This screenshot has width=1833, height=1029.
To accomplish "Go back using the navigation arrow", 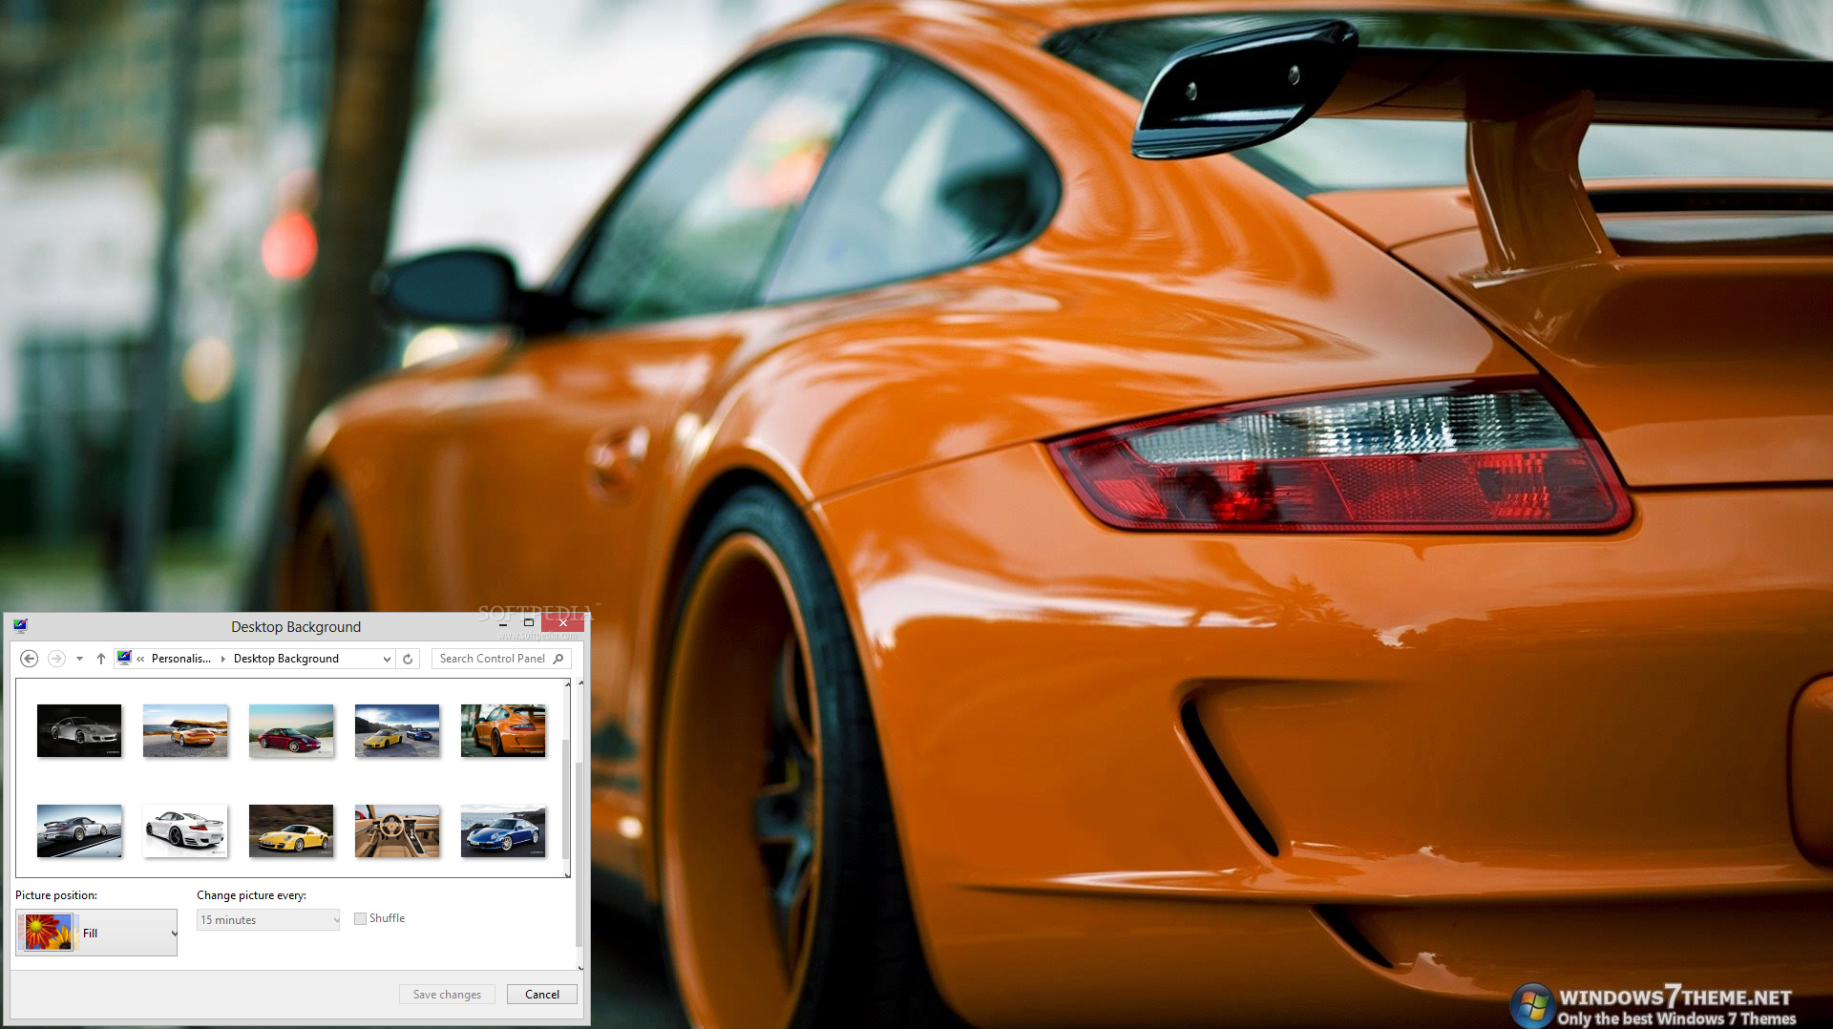I will tap(29, 659).
